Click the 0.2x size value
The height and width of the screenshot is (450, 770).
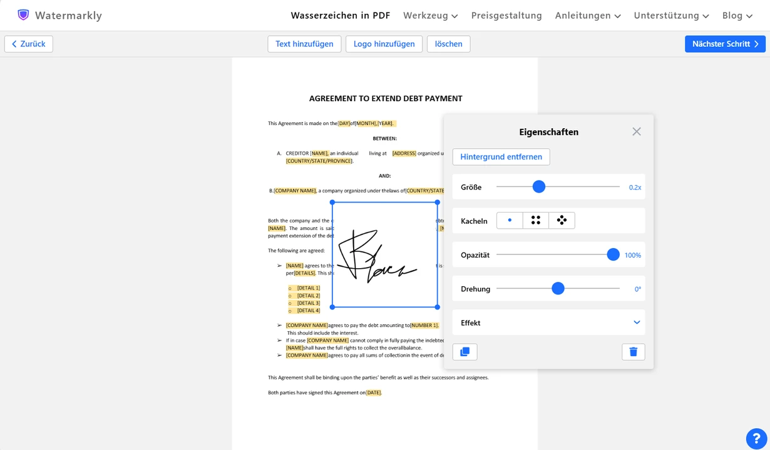635,187
